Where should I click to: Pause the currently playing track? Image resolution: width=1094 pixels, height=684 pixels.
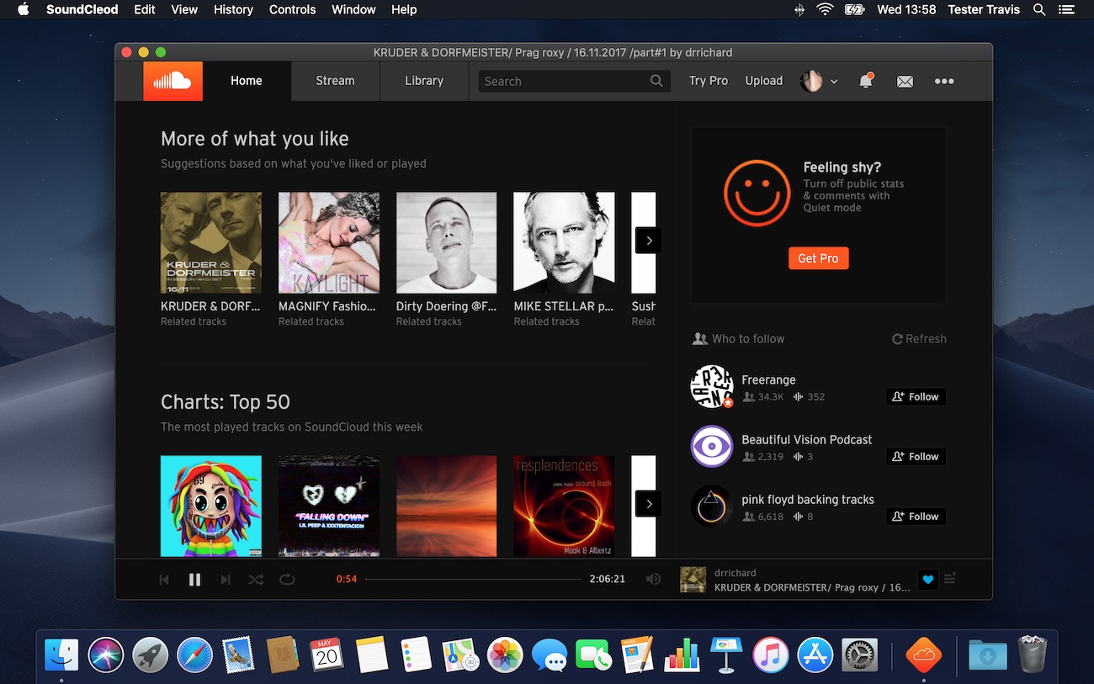(194, 579)
